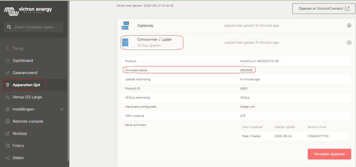Screen dimensions: 356x167
Task: Click the Victron Energy logo
Action: coord(28,10)
